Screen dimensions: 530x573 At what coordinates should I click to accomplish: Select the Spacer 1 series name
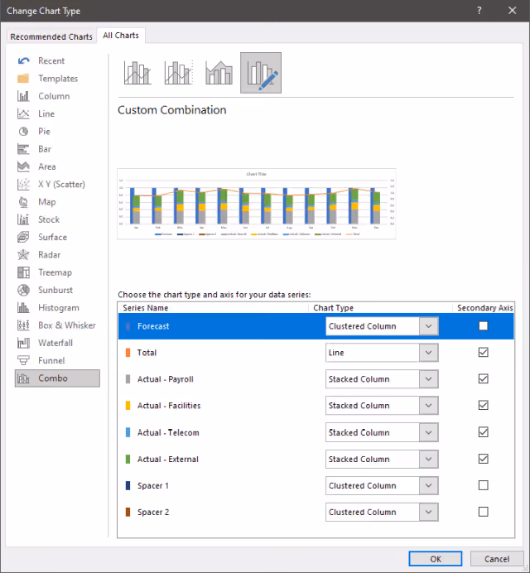pyautogui.click(x=152, y=486)
